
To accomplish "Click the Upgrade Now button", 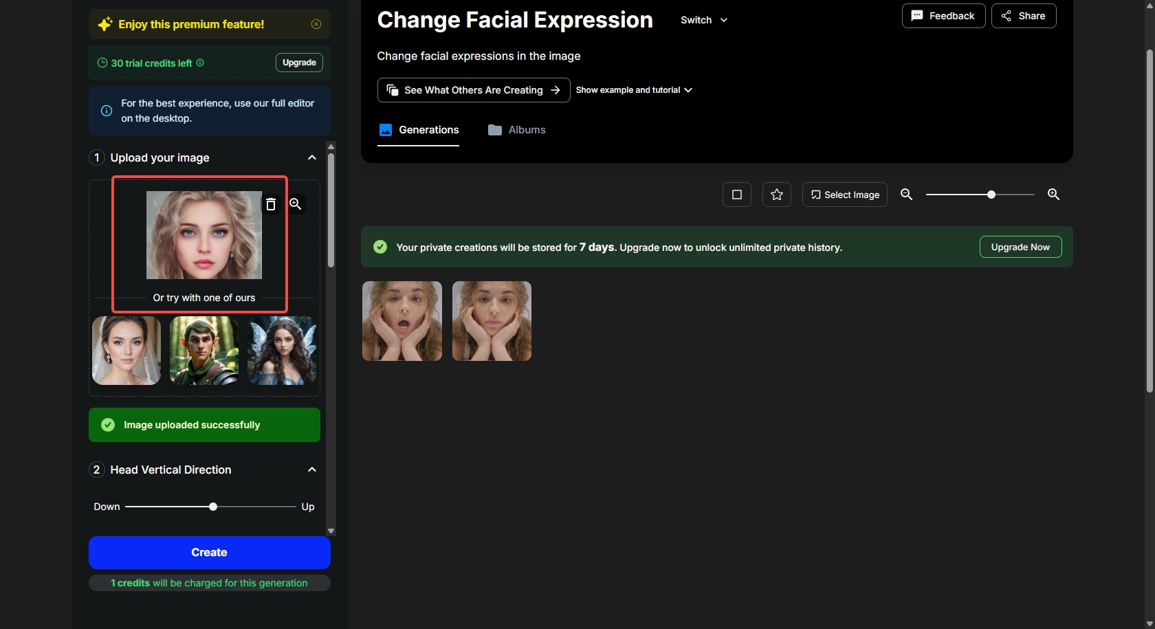I will tap(1020, 247).
